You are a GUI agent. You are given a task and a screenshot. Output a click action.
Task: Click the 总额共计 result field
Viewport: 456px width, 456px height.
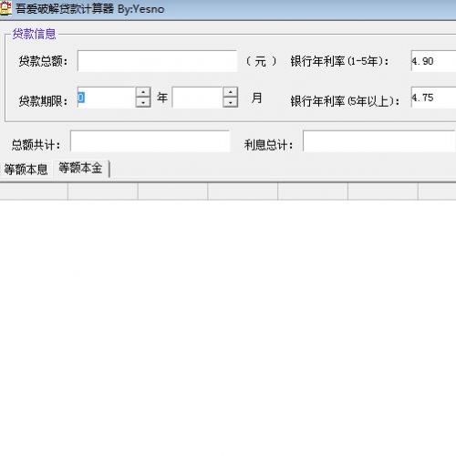coord(150,141)
